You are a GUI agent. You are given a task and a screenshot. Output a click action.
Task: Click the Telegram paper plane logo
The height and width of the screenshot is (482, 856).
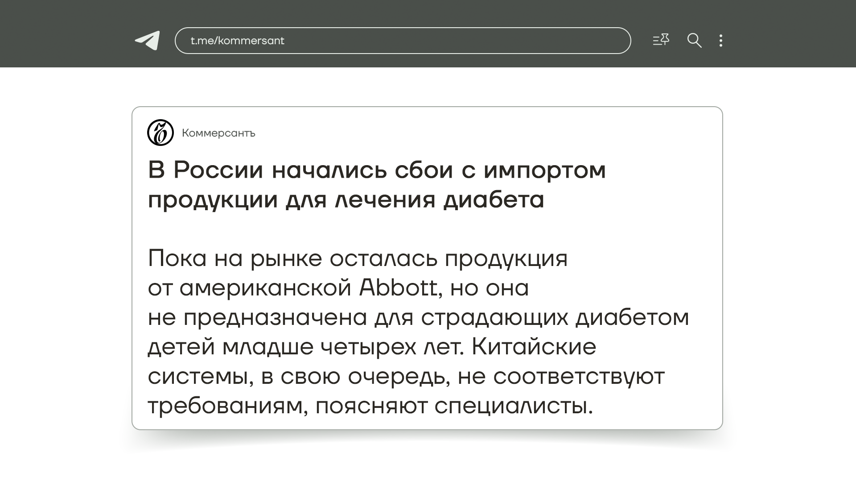point(148,41)
